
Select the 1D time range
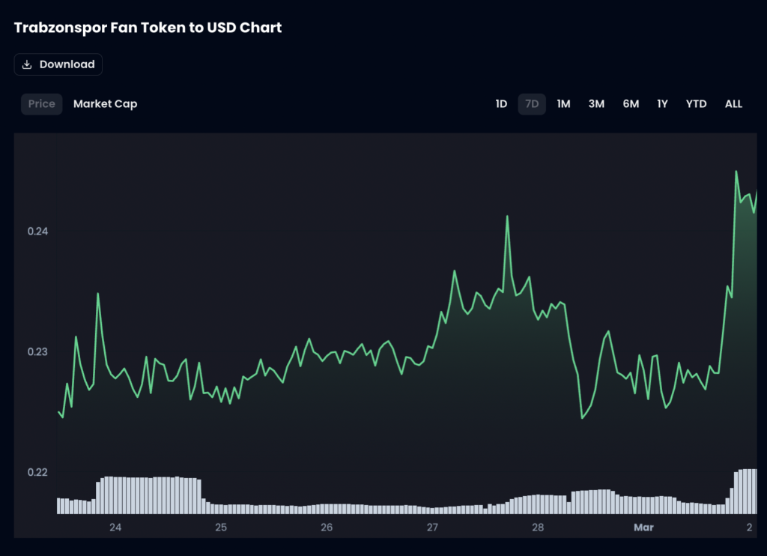click(x=501, y=104)
